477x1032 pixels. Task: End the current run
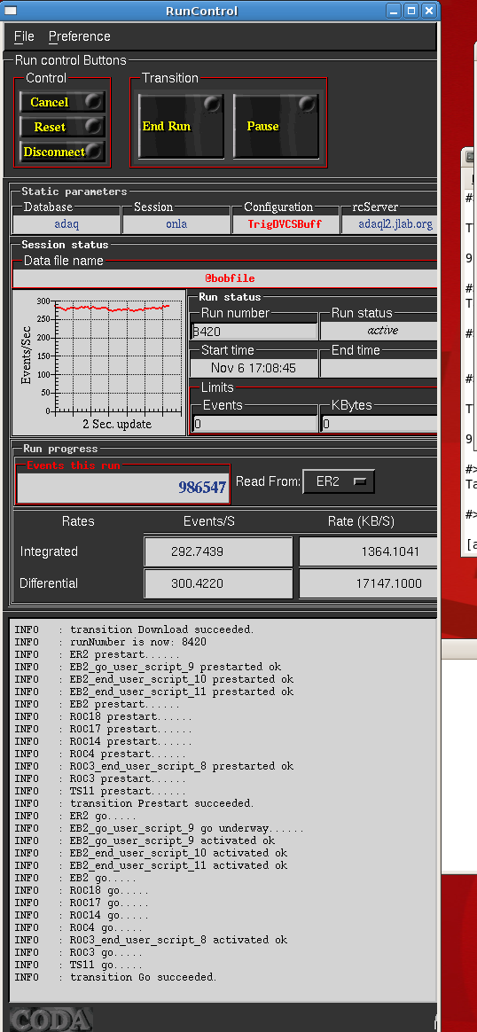coord(181,126)
